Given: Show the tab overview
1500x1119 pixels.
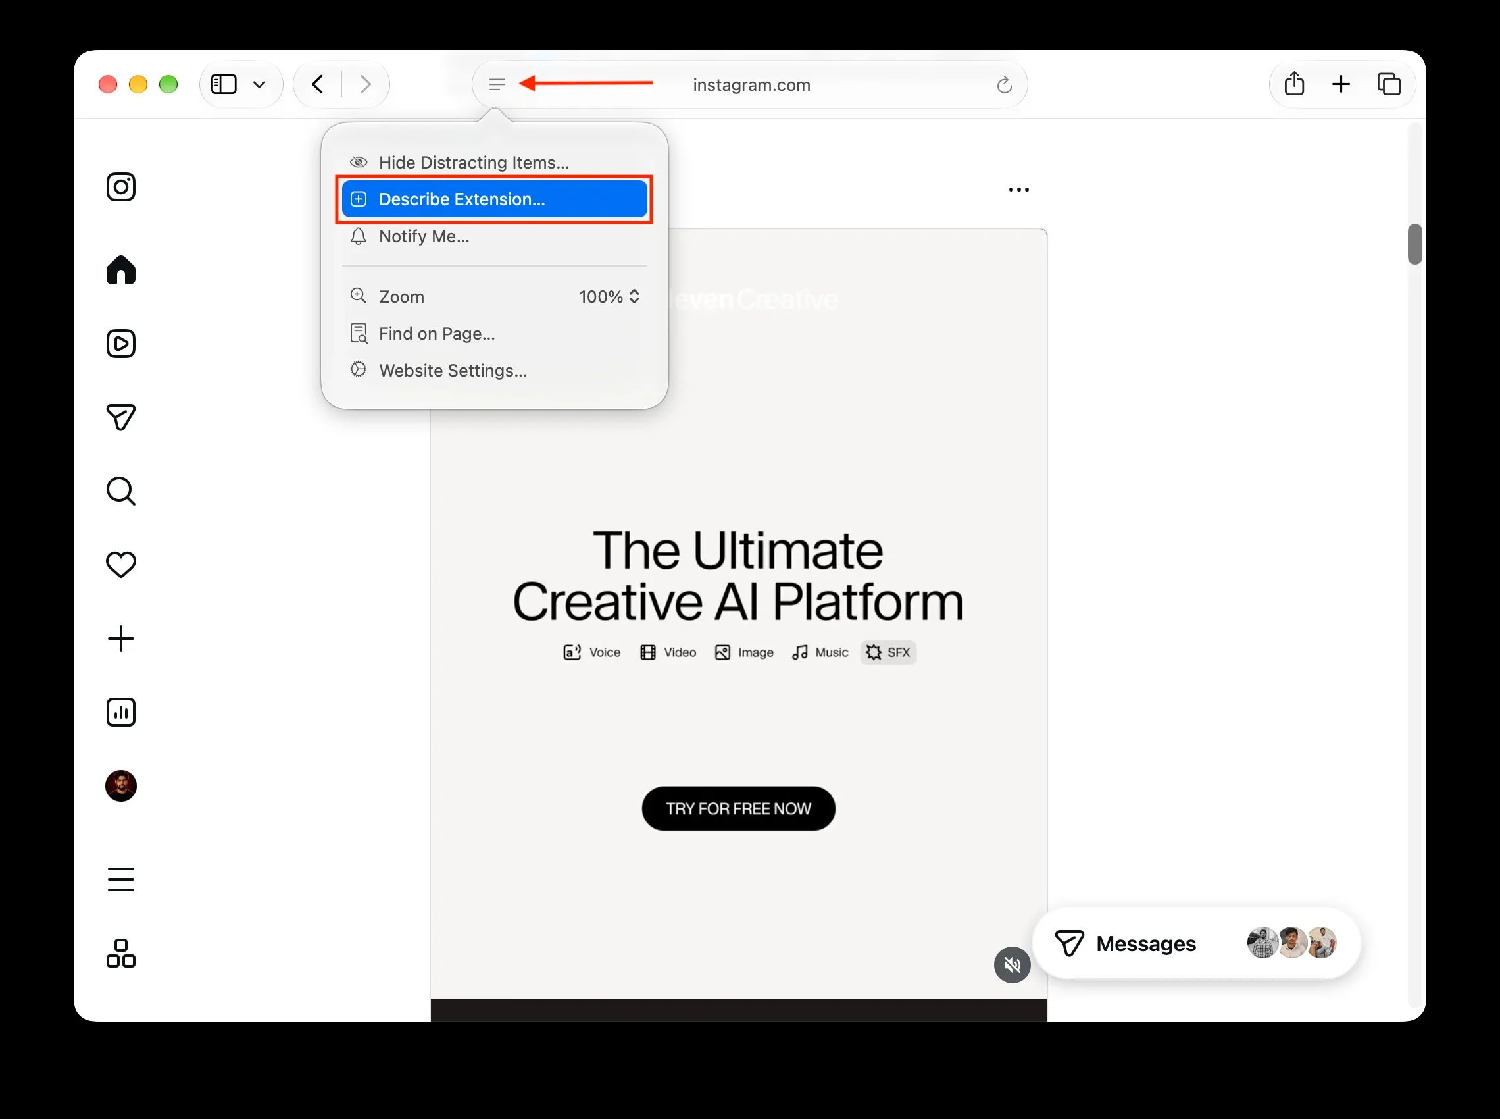Looking at the screenshot, I should (x=1389, y=84).
